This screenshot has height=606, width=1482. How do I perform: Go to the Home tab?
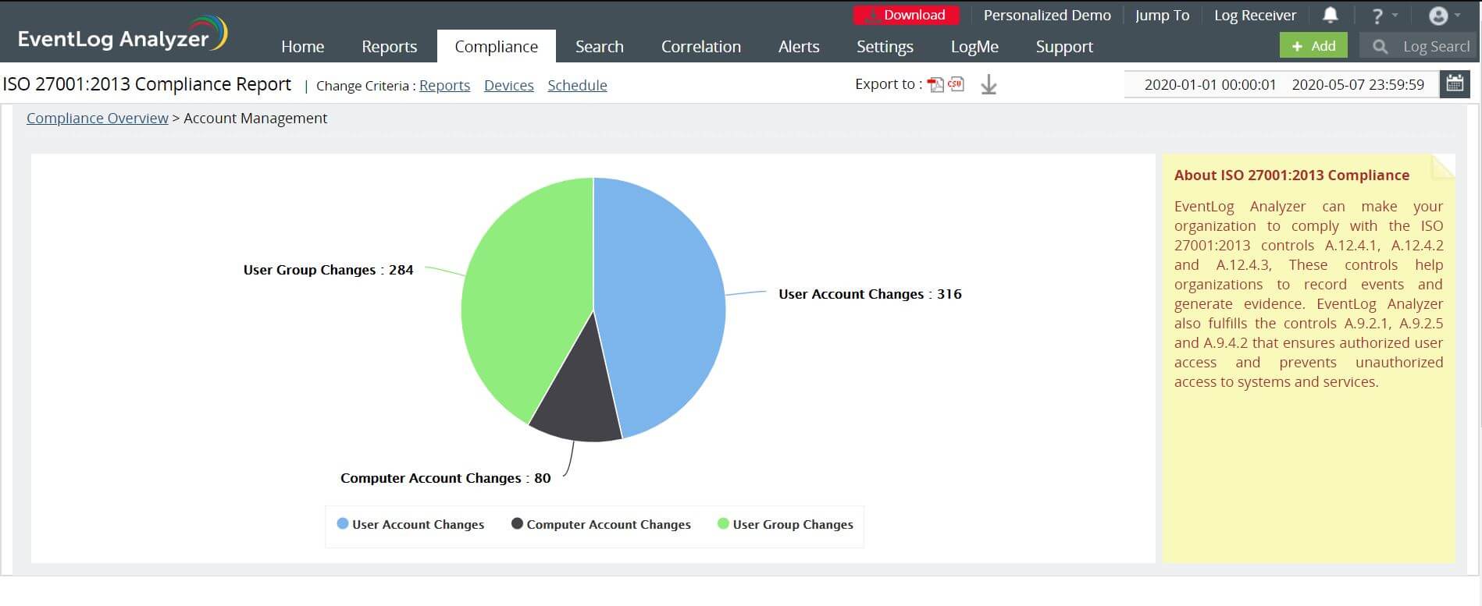[302, 47]
